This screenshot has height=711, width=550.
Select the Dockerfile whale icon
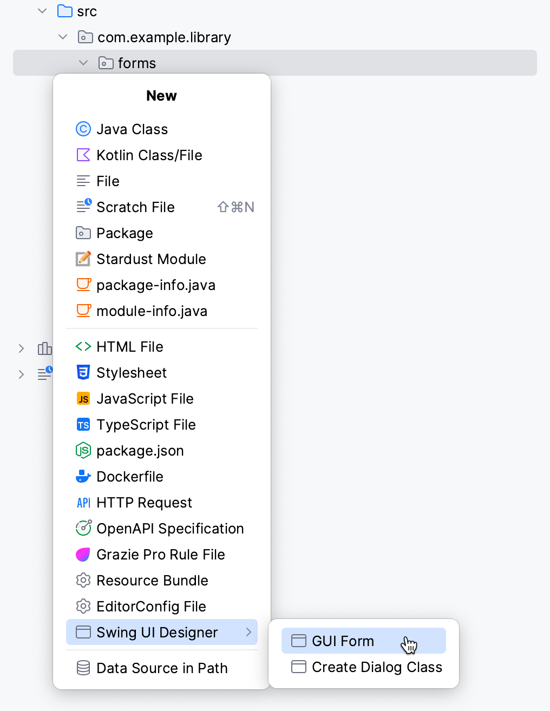tap(83, 476)
